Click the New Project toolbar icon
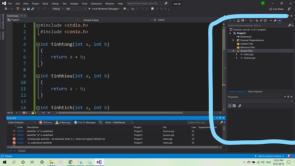Viewport: 295px width, 166px height. coord(18,9)
